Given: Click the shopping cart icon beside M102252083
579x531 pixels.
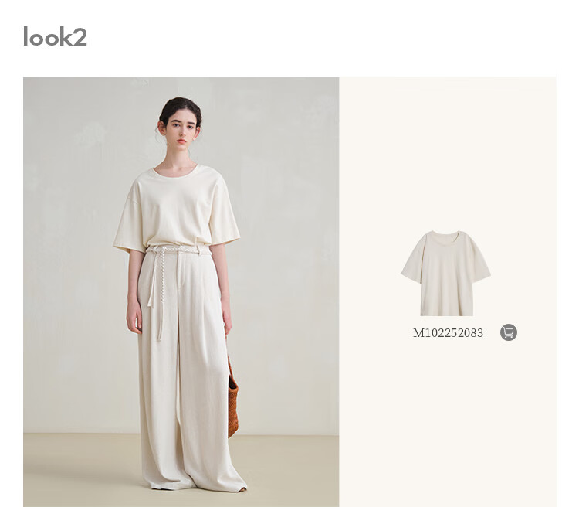Looking at the screenshot, I should pyautogui.click(x=509, y=332).
